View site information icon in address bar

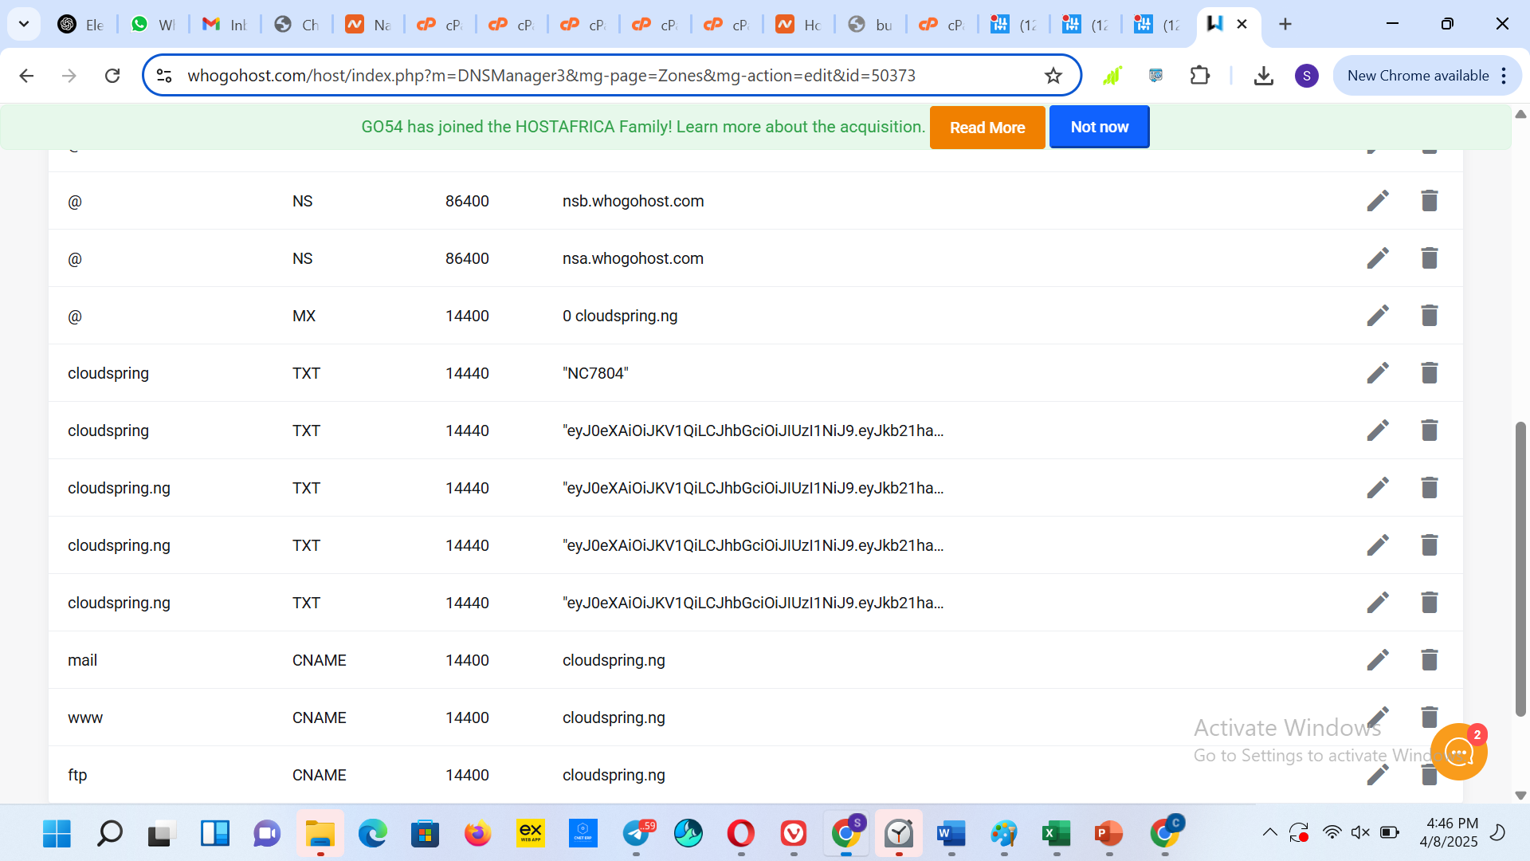coord(164,76)
